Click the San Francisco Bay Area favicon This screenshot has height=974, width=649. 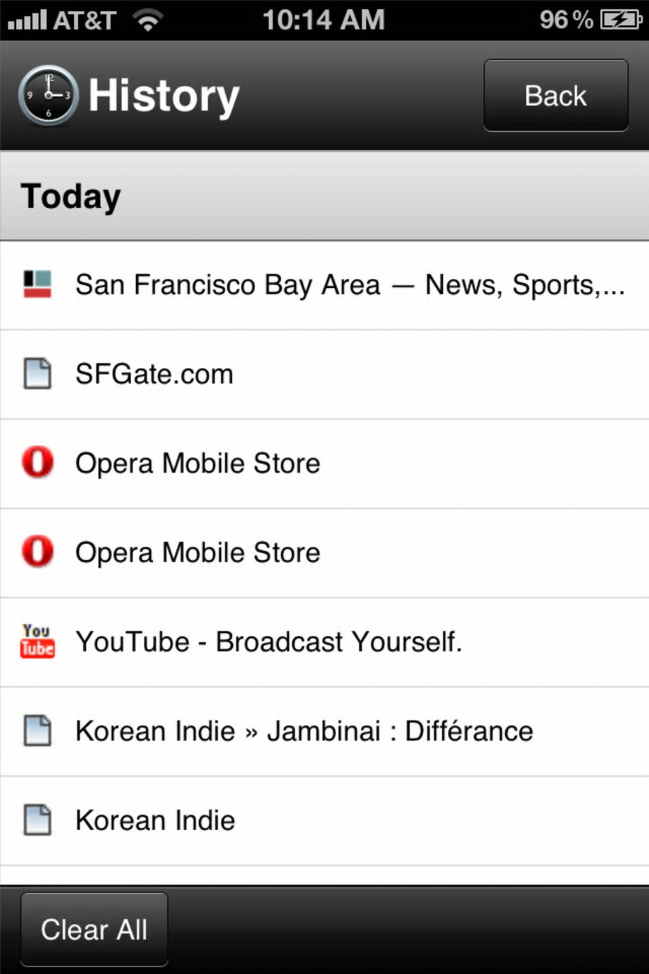point(38,284)
